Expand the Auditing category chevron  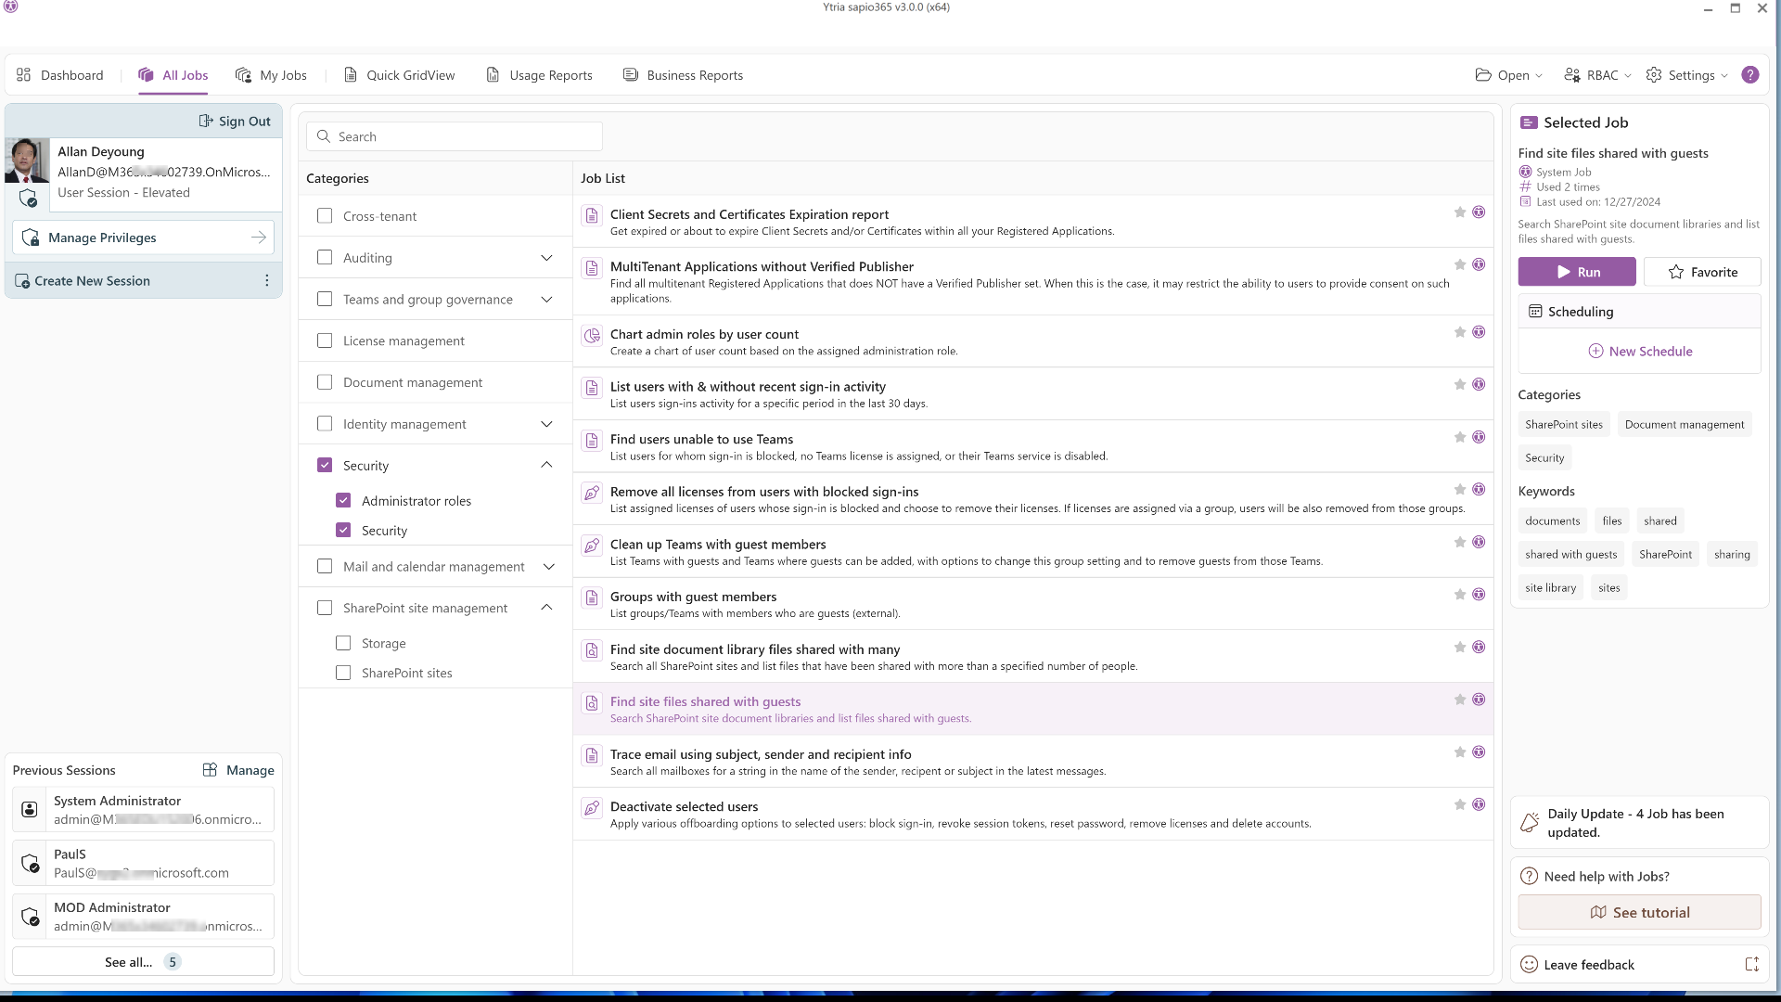point(546,258)
